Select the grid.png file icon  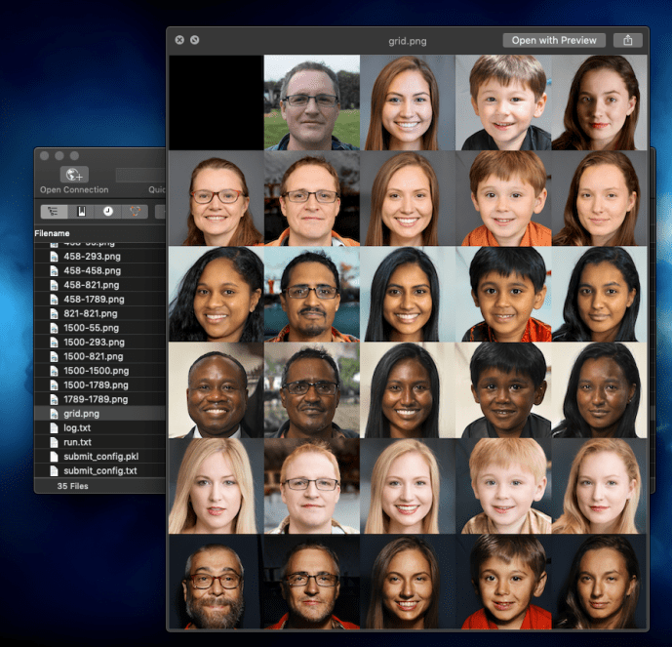(x=55, y=414)
